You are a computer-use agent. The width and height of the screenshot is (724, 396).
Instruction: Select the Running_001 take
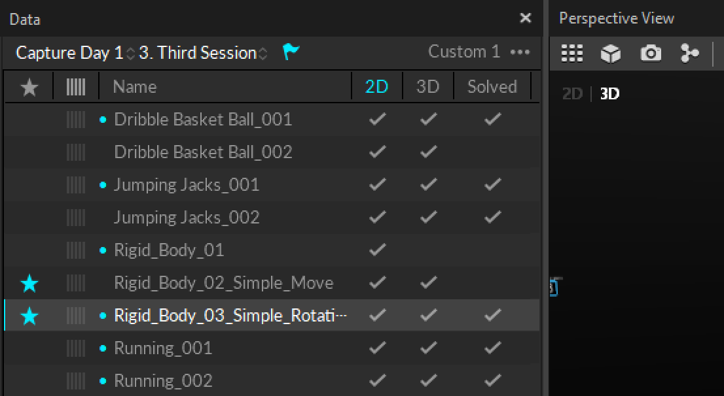click(x=163, y=348)
